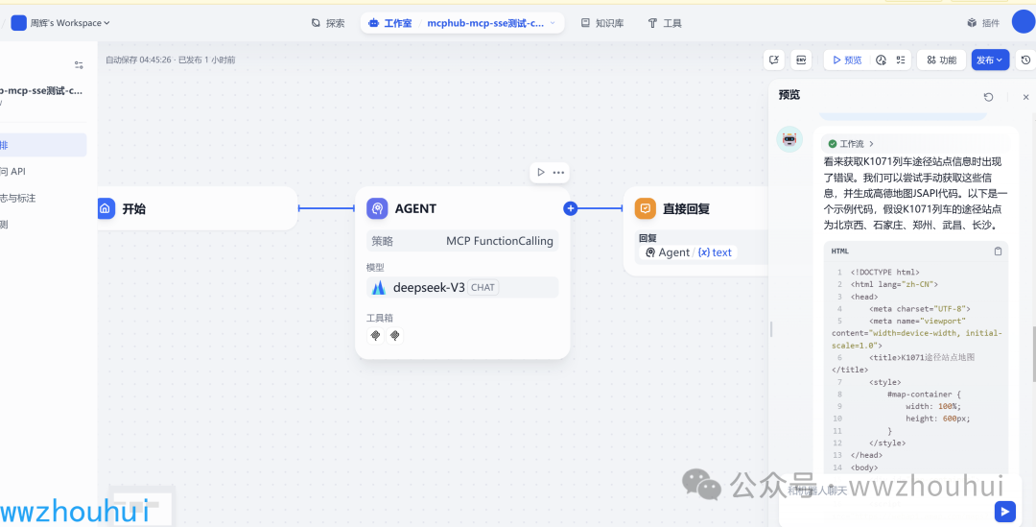
Task: Click the sidebar layout toggle icon
Action: coord(79,65)
